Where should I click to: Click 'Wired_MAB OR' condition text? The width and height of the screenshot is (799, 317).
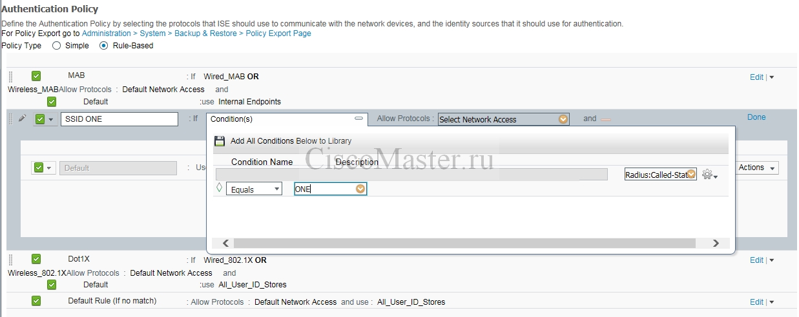pyautogui.click(x=231, y=77)
